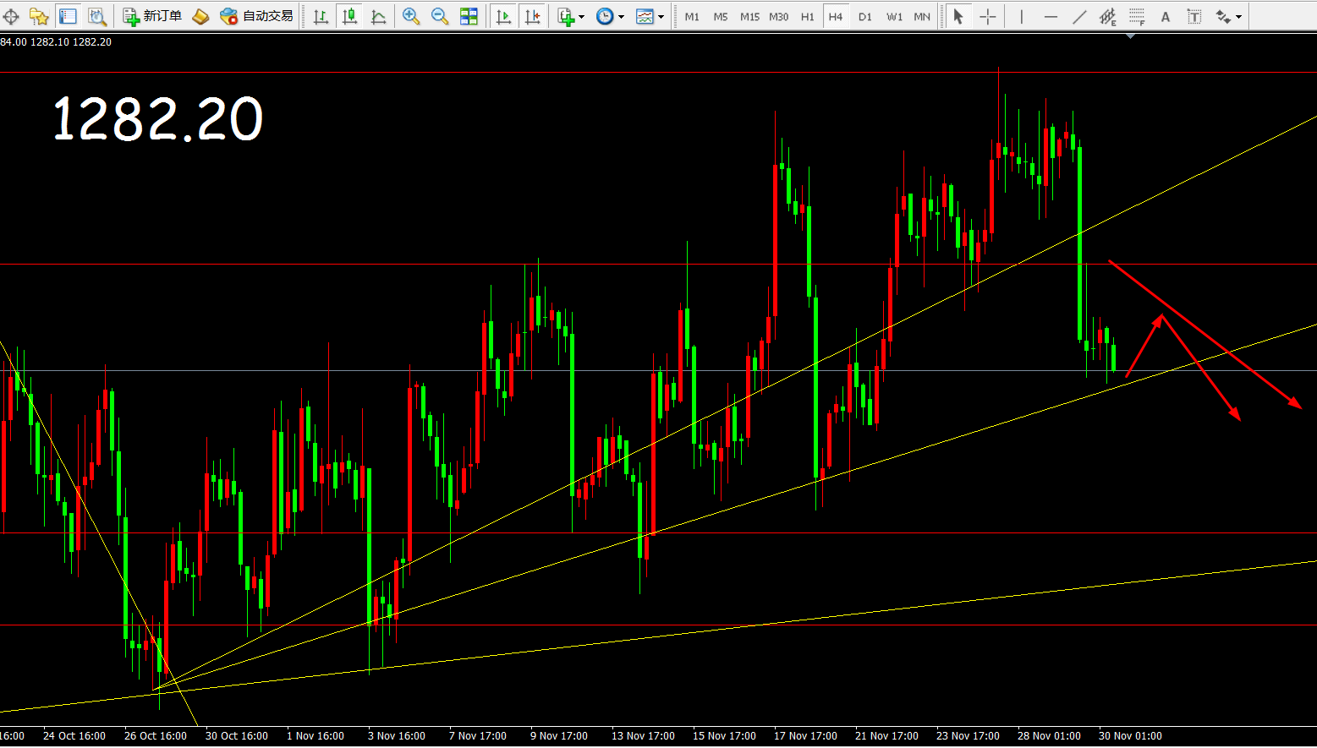Image resolution: width=1317 pixels, height=748 pixels.
Task: Select the H4 timeframe
Action: click(x=836, y=16)
